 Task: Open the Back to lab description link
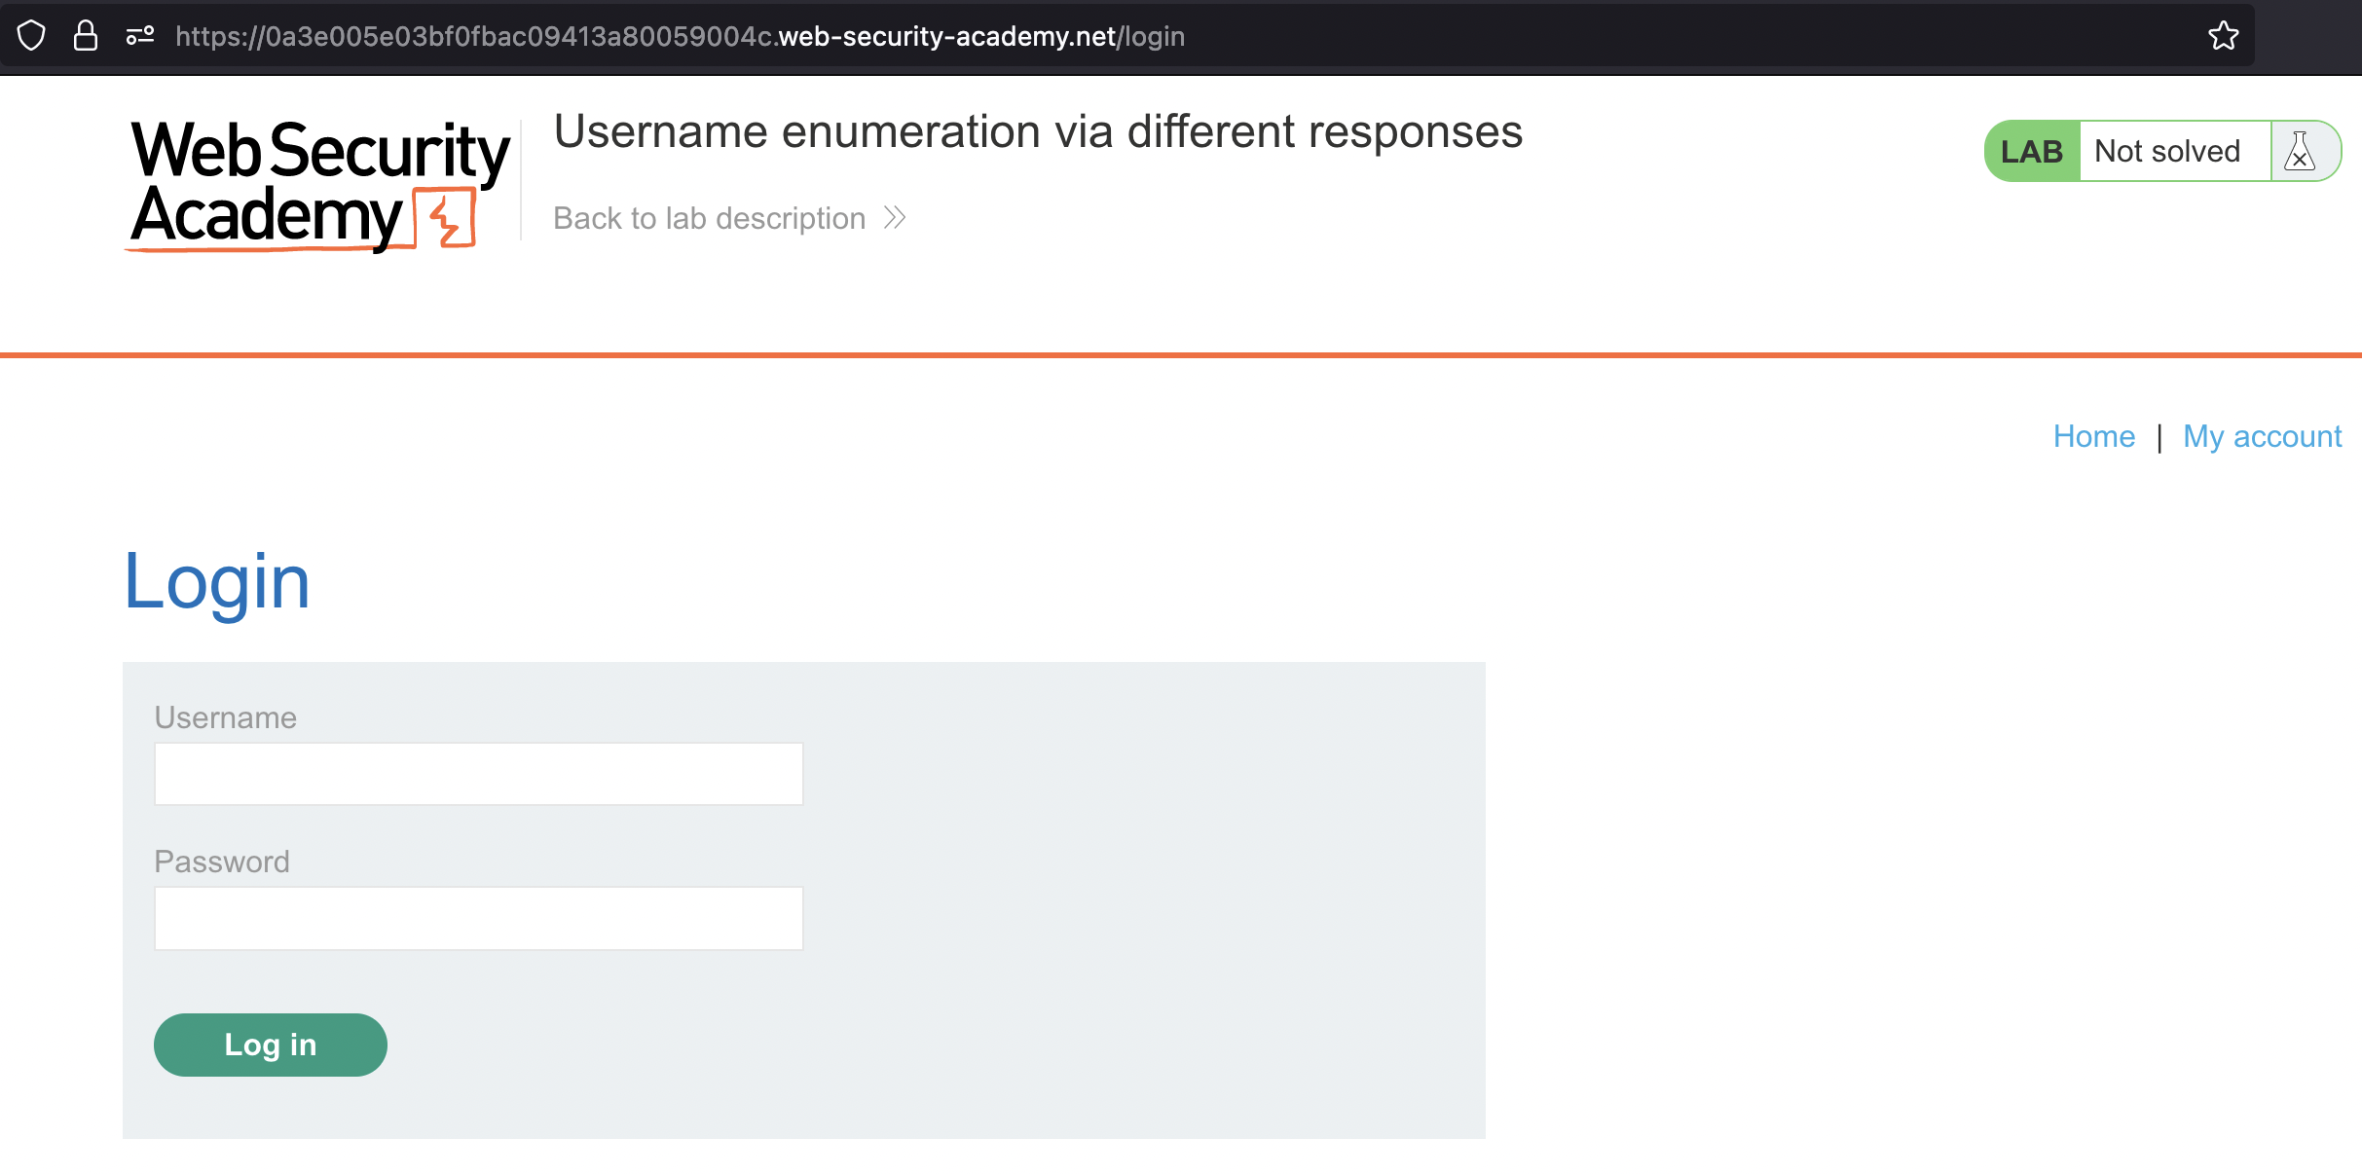coord(709,218)
